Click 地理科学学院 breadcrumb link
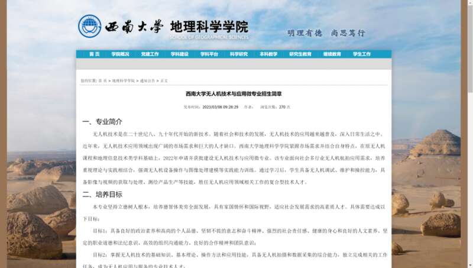 click(123, 80)
